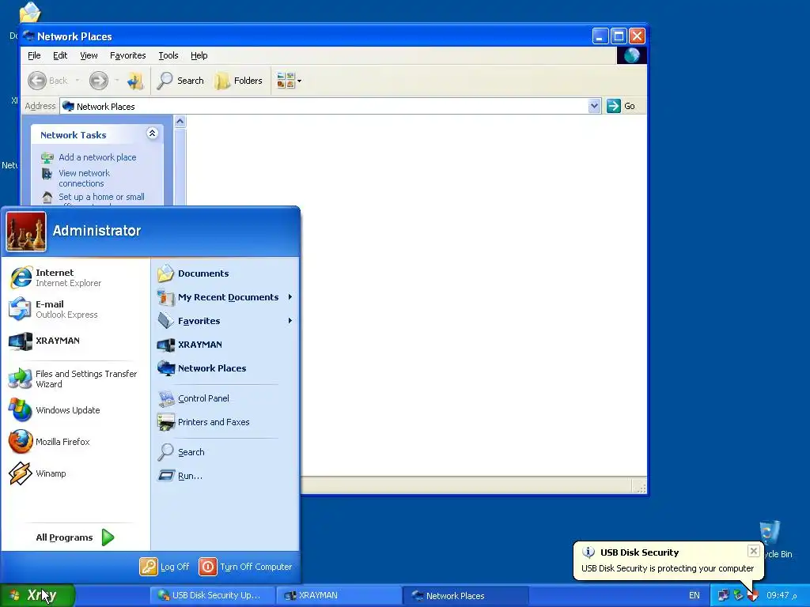Switch to XRAYMAN taskbar button
The width and height of the screenshot is (810, 607).
337,595
